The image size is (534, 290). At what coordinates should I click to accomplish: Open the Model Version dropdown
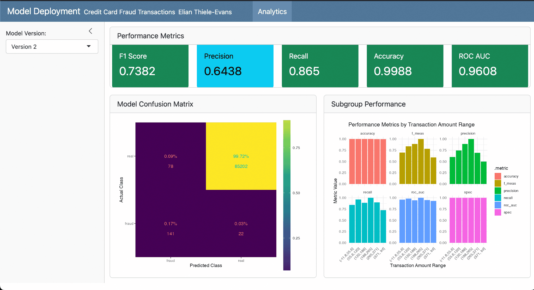coord(52,47)
